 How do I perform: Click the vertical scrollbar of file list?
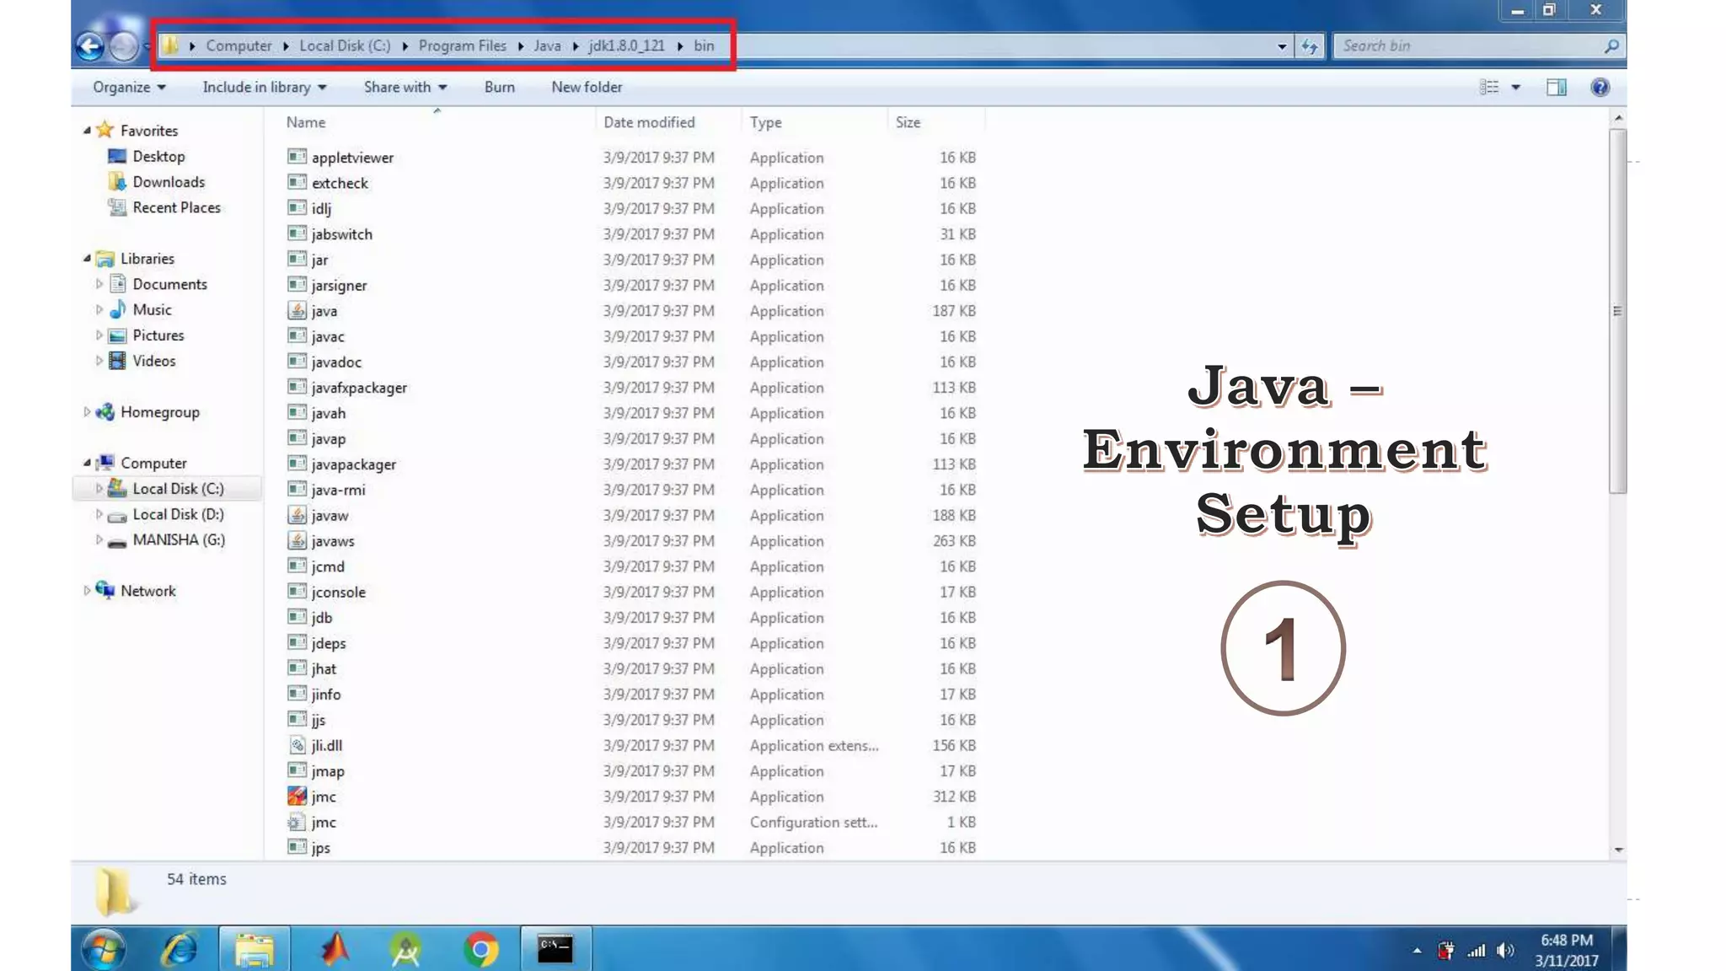coord(1617,312)
